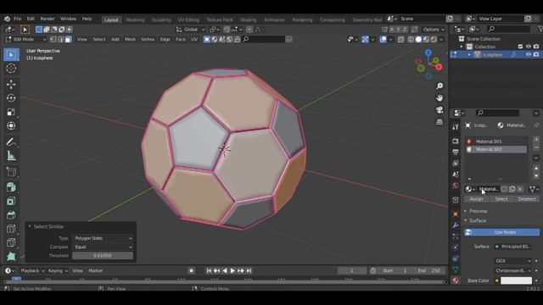This screenshot has height=305, width=543.
Task: Open the File menu
Action: [x=17, y=19]
